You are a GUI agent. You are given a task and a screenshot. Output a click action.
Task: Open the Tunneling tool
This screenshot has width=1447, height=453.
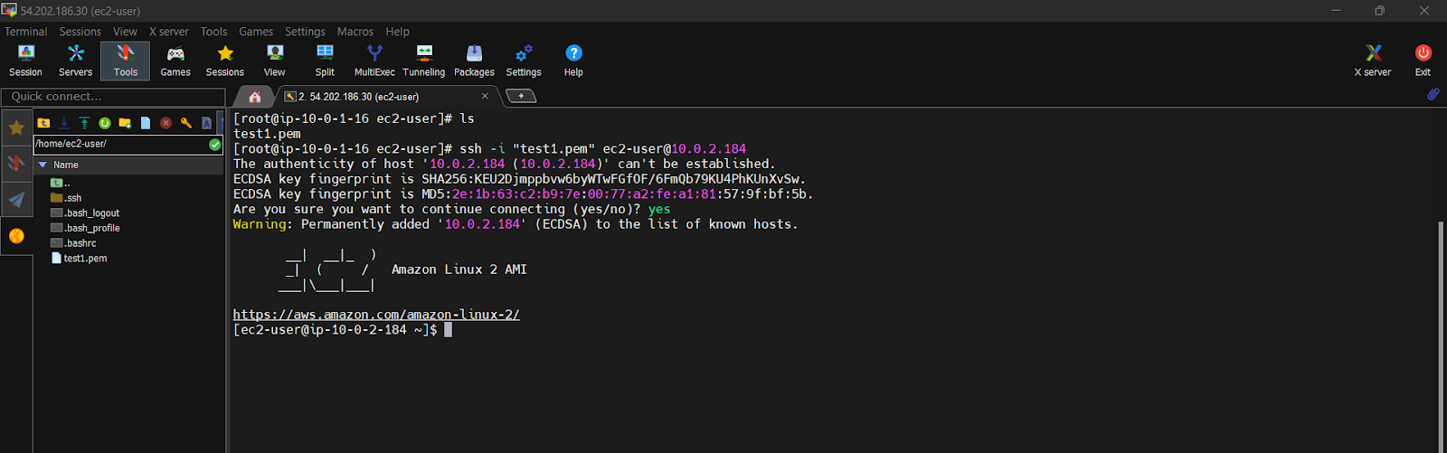tap(424, 61)
